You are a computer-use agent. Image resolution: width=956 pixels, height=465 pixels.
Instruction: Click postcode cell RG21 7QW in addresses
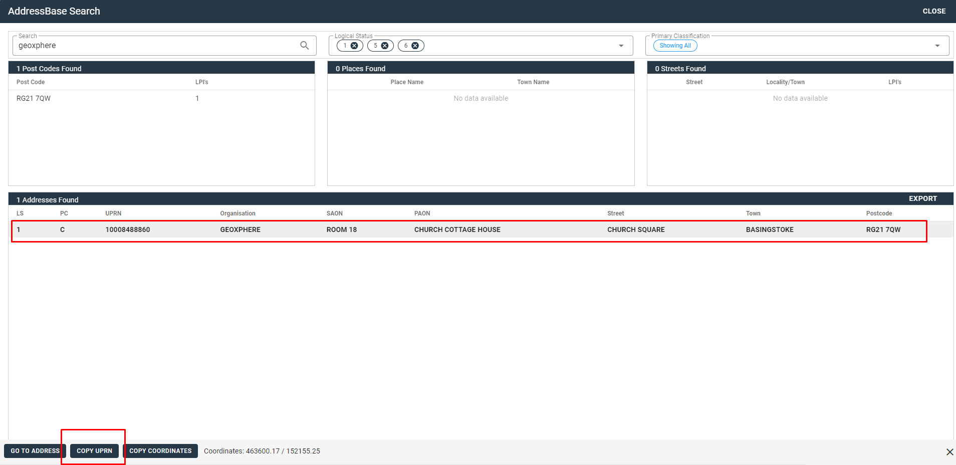point(883,229)
